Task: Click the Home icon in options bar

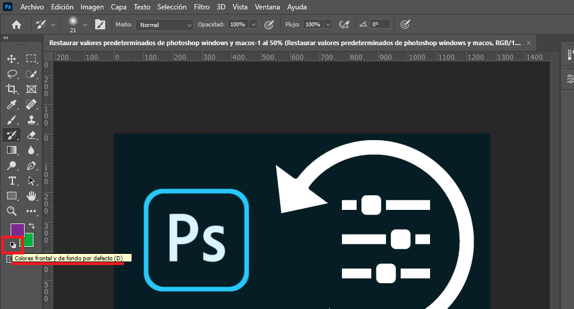Action: click(x=16, y=25)
